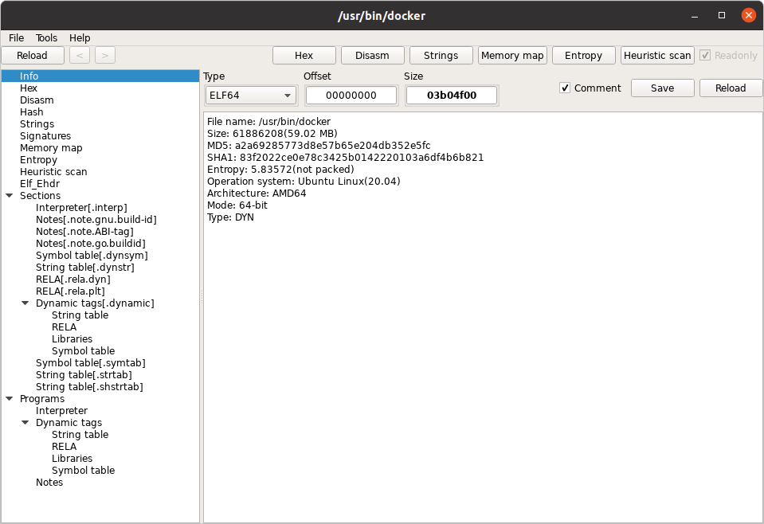764x524 pixels.
Task: Click the Size field showing 03b04f00
Action: pyautogui.click(x=452, y=96)
